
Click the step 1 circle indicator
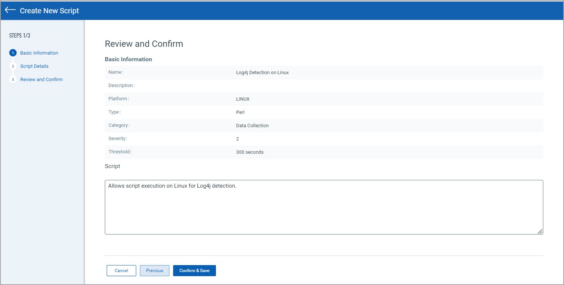(x=13, y=53)
